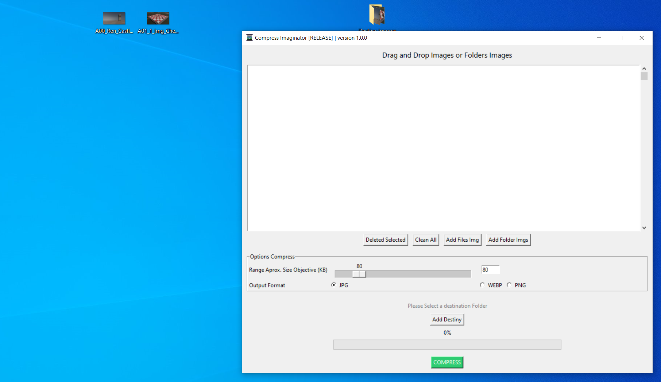Click the image list scroll up arrow

click(644, 69)
